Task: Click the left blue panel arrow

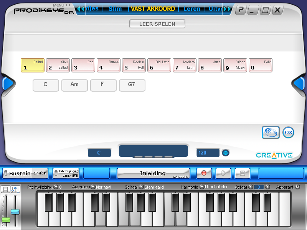Action: 7,84
